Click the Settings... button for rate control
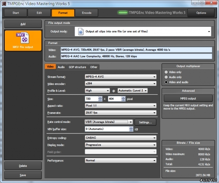This screenshot has width=219, height=183. (x=145, y=122)
